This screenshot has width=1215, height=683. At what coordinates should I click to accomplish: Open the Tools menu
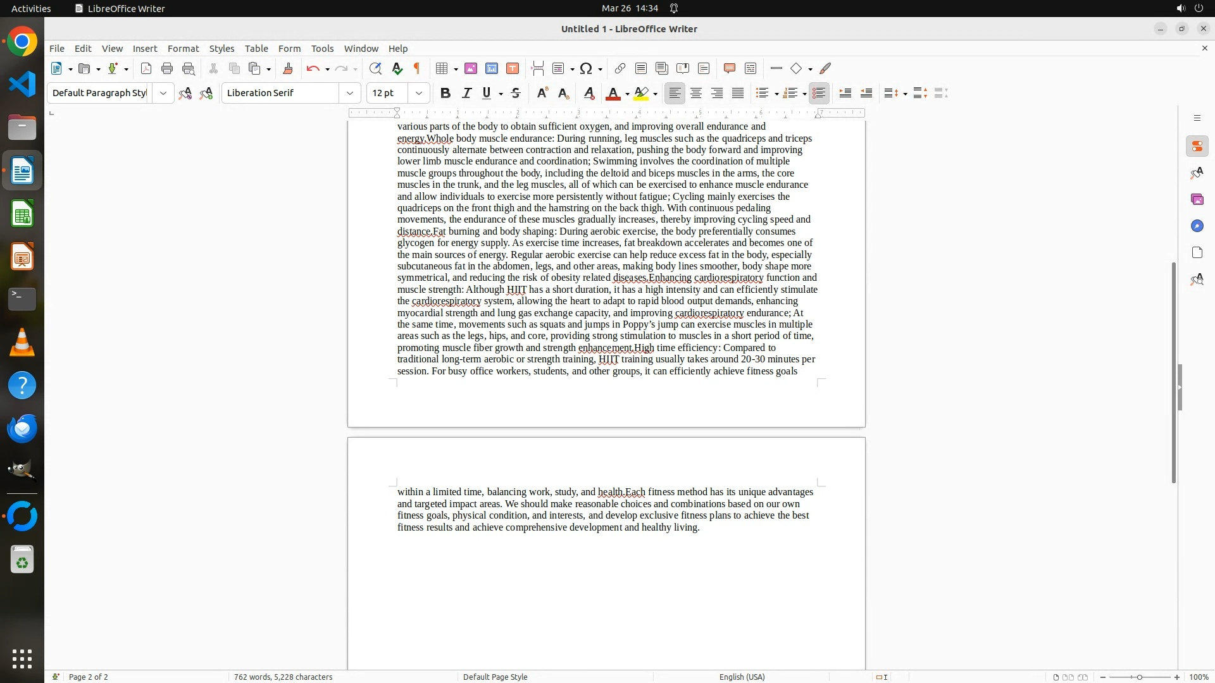322,49
